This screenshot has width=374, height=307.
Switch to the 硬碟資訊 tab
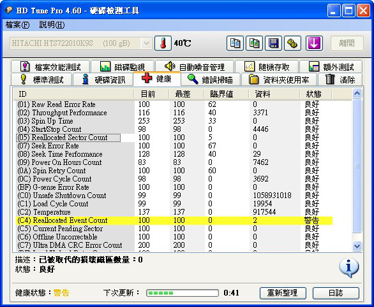pyautogui.click(x=103, y=80)
